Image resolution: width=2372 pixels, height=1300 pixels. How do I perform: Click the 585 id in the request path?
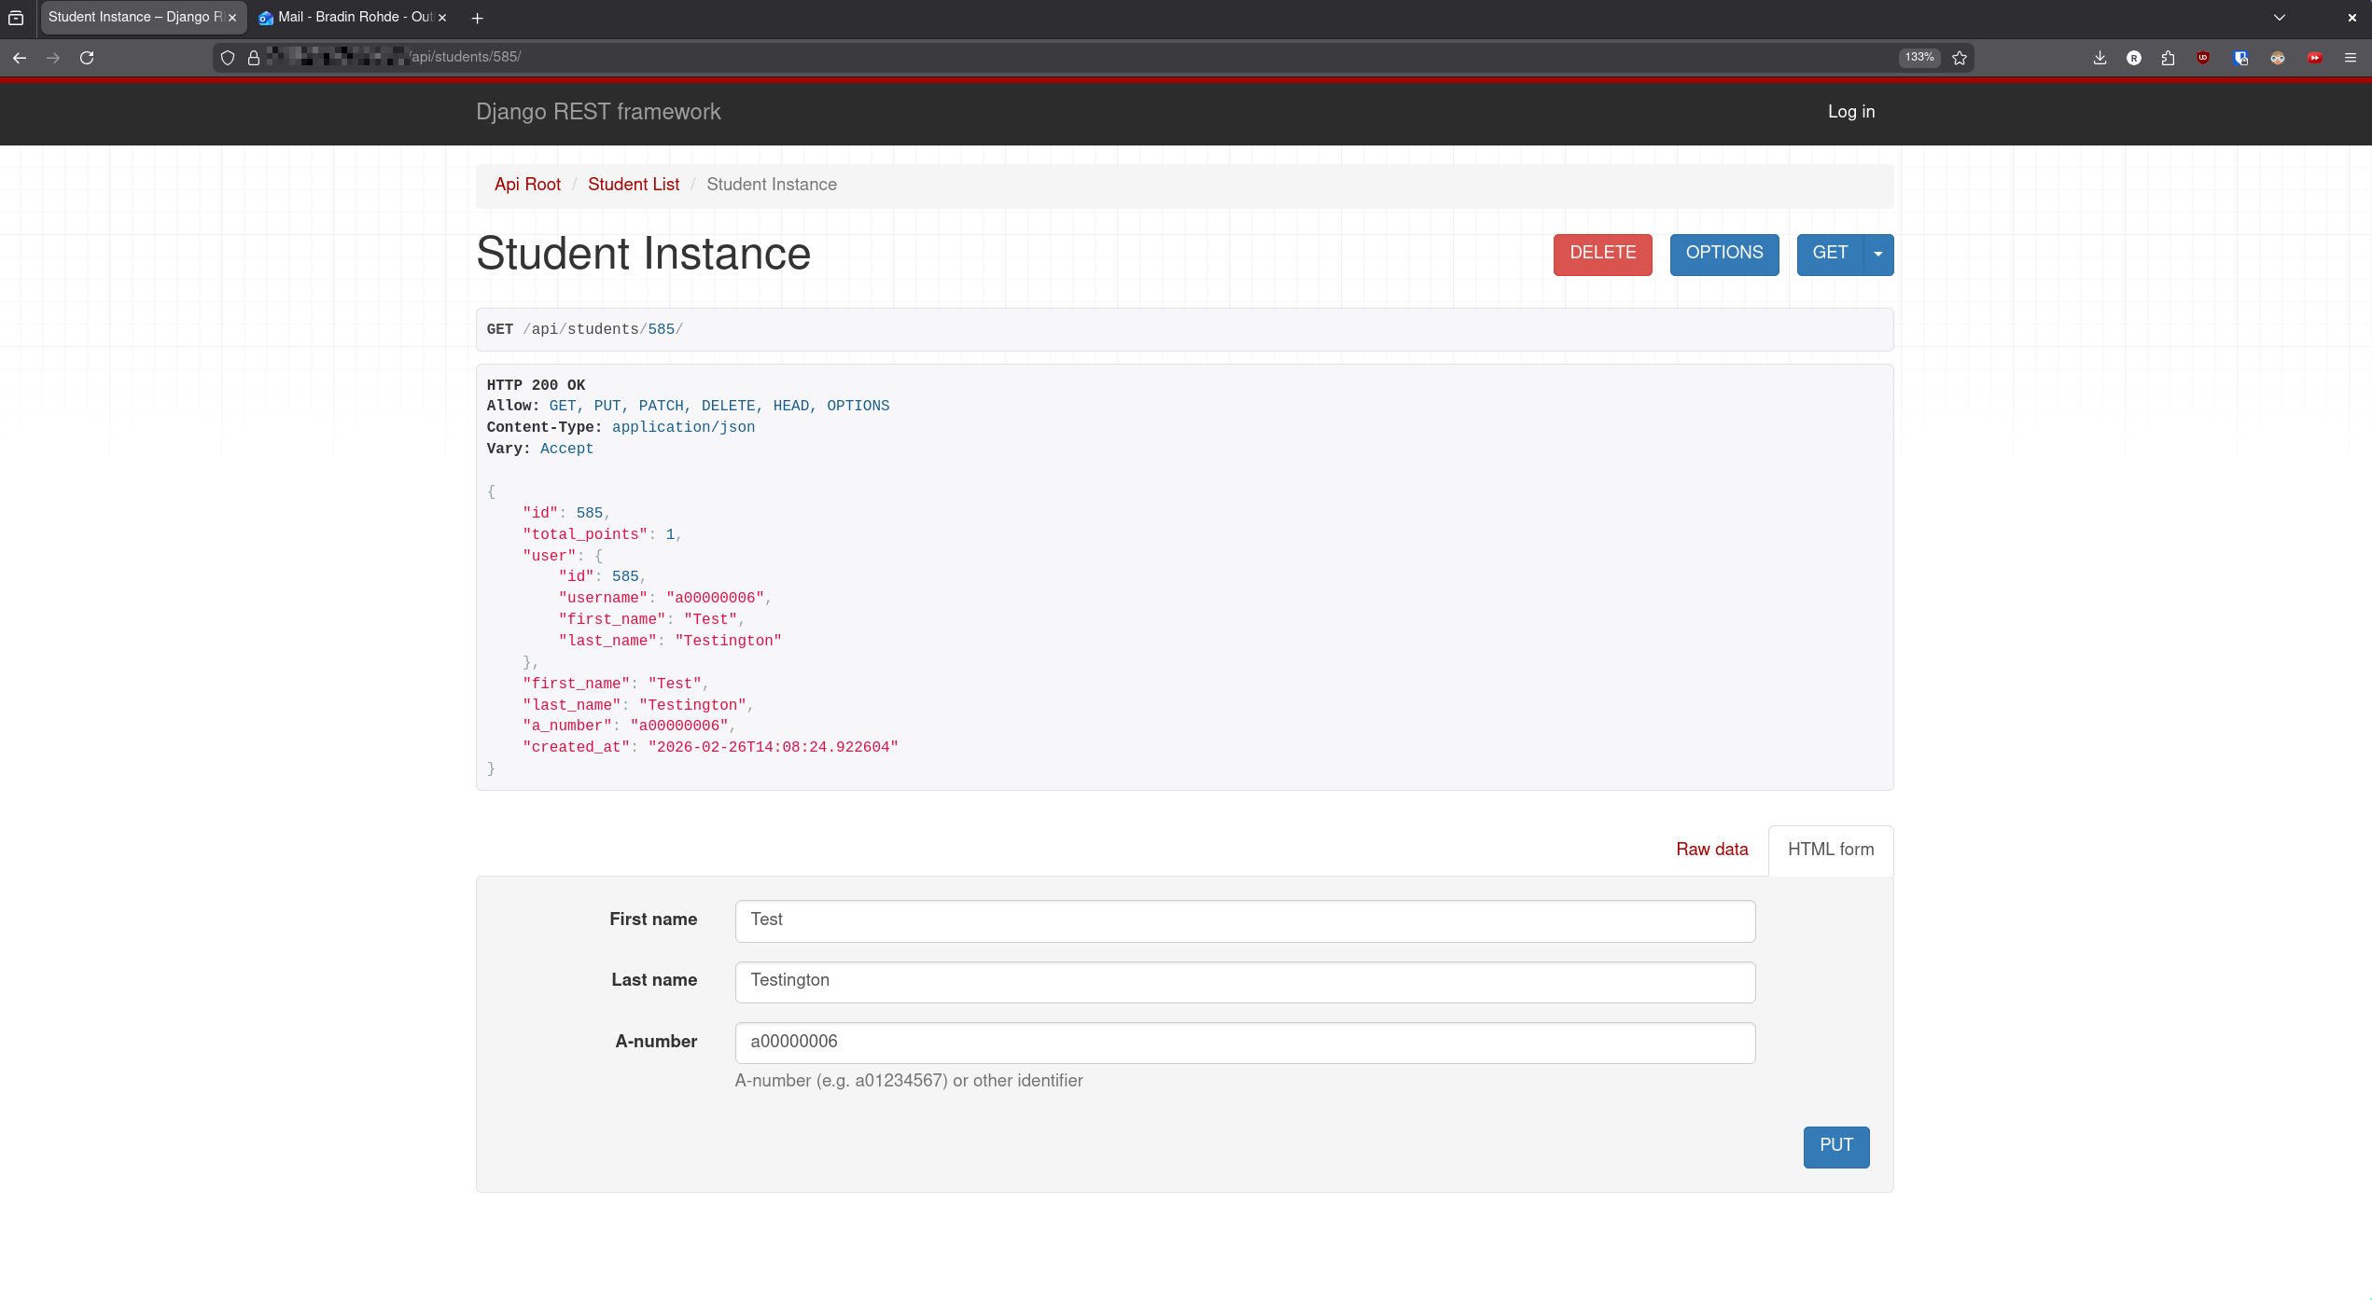click(661, 329)
